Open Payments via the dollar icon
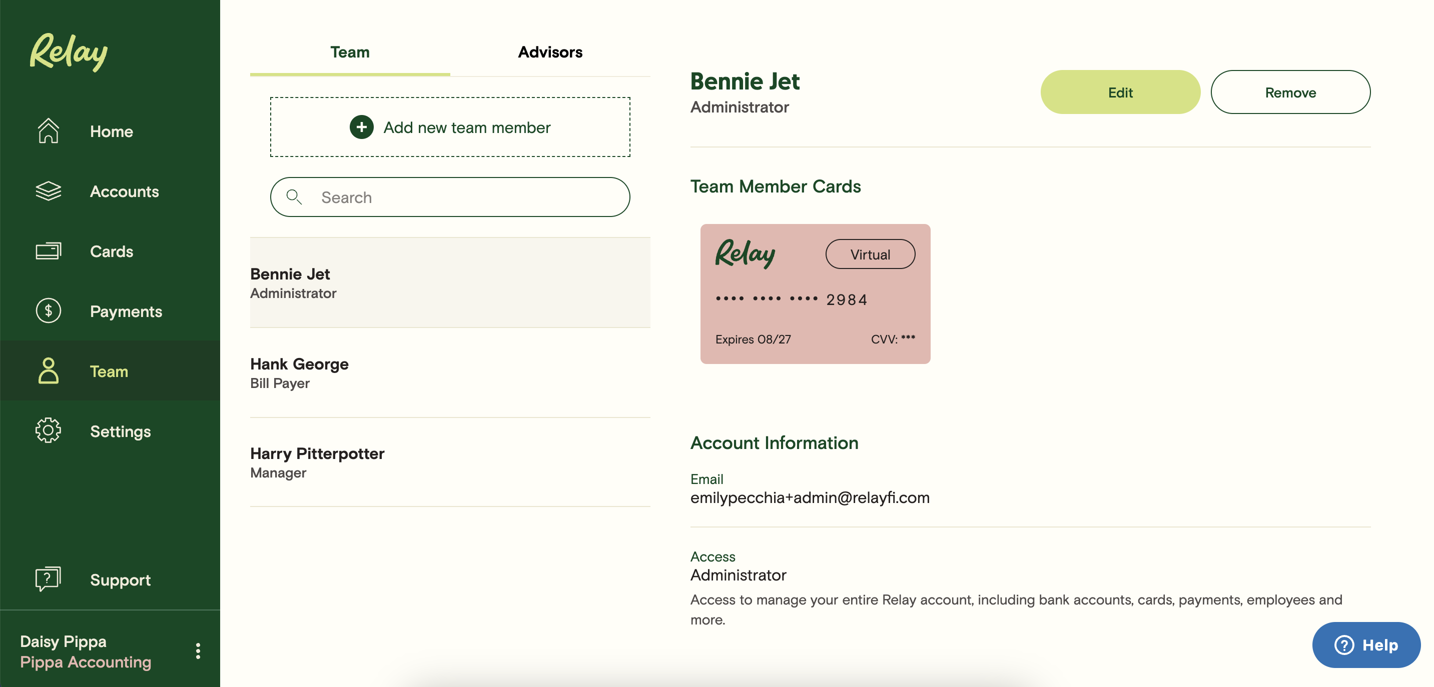 49,311
